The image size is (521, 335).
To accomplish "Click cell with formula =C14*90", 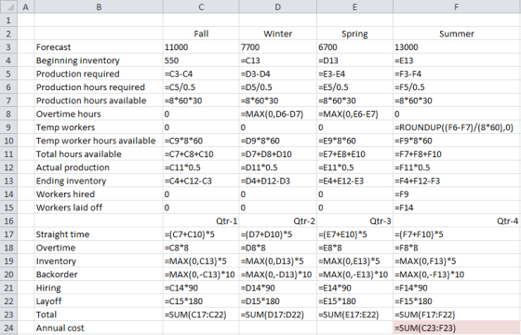I will click(201, 288).
